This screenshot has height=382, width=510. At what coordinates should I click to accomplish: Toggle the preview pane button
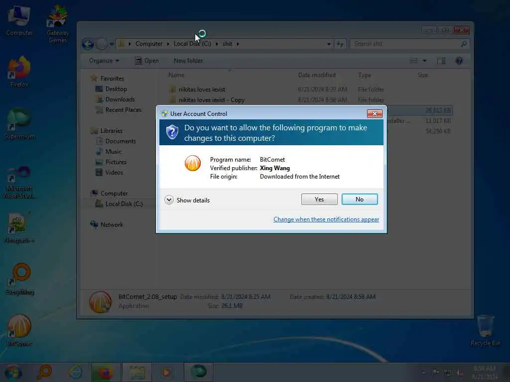click(441, 61)
